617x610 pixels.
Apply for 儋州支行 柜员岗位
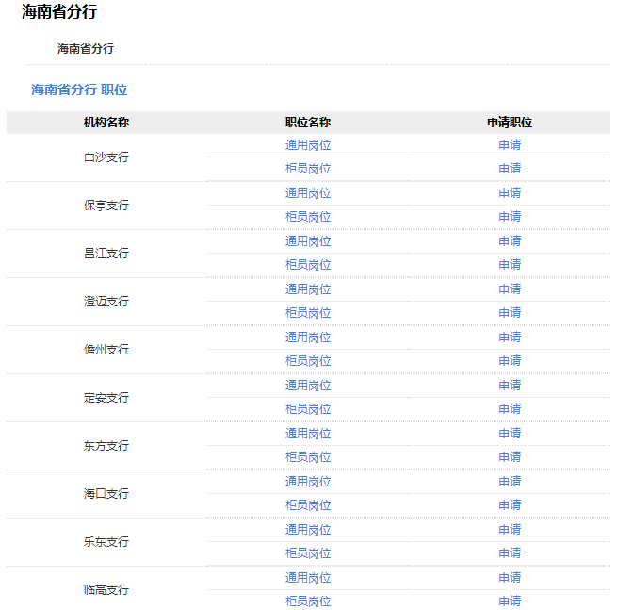pos(510,361)
